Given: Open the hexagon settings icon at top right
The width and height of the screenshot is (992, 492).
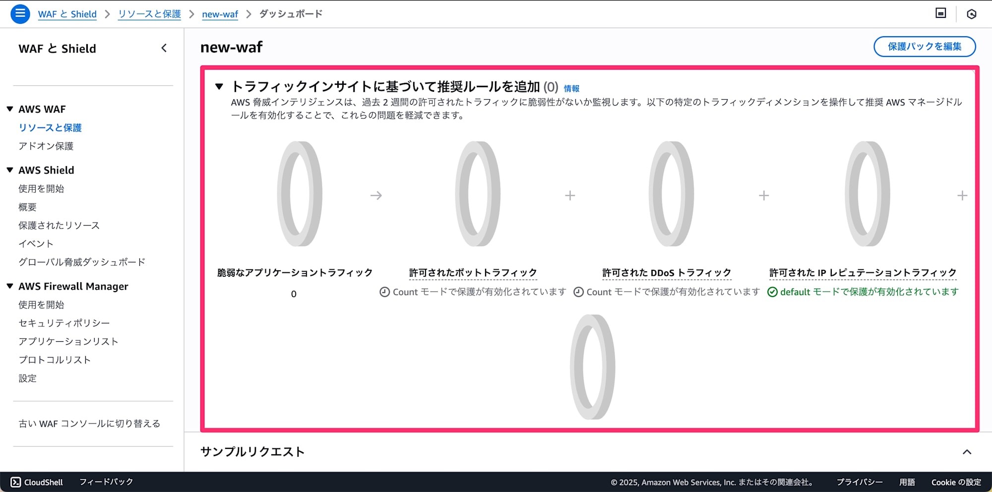Looking at the screenshot, I should [972, 14].
